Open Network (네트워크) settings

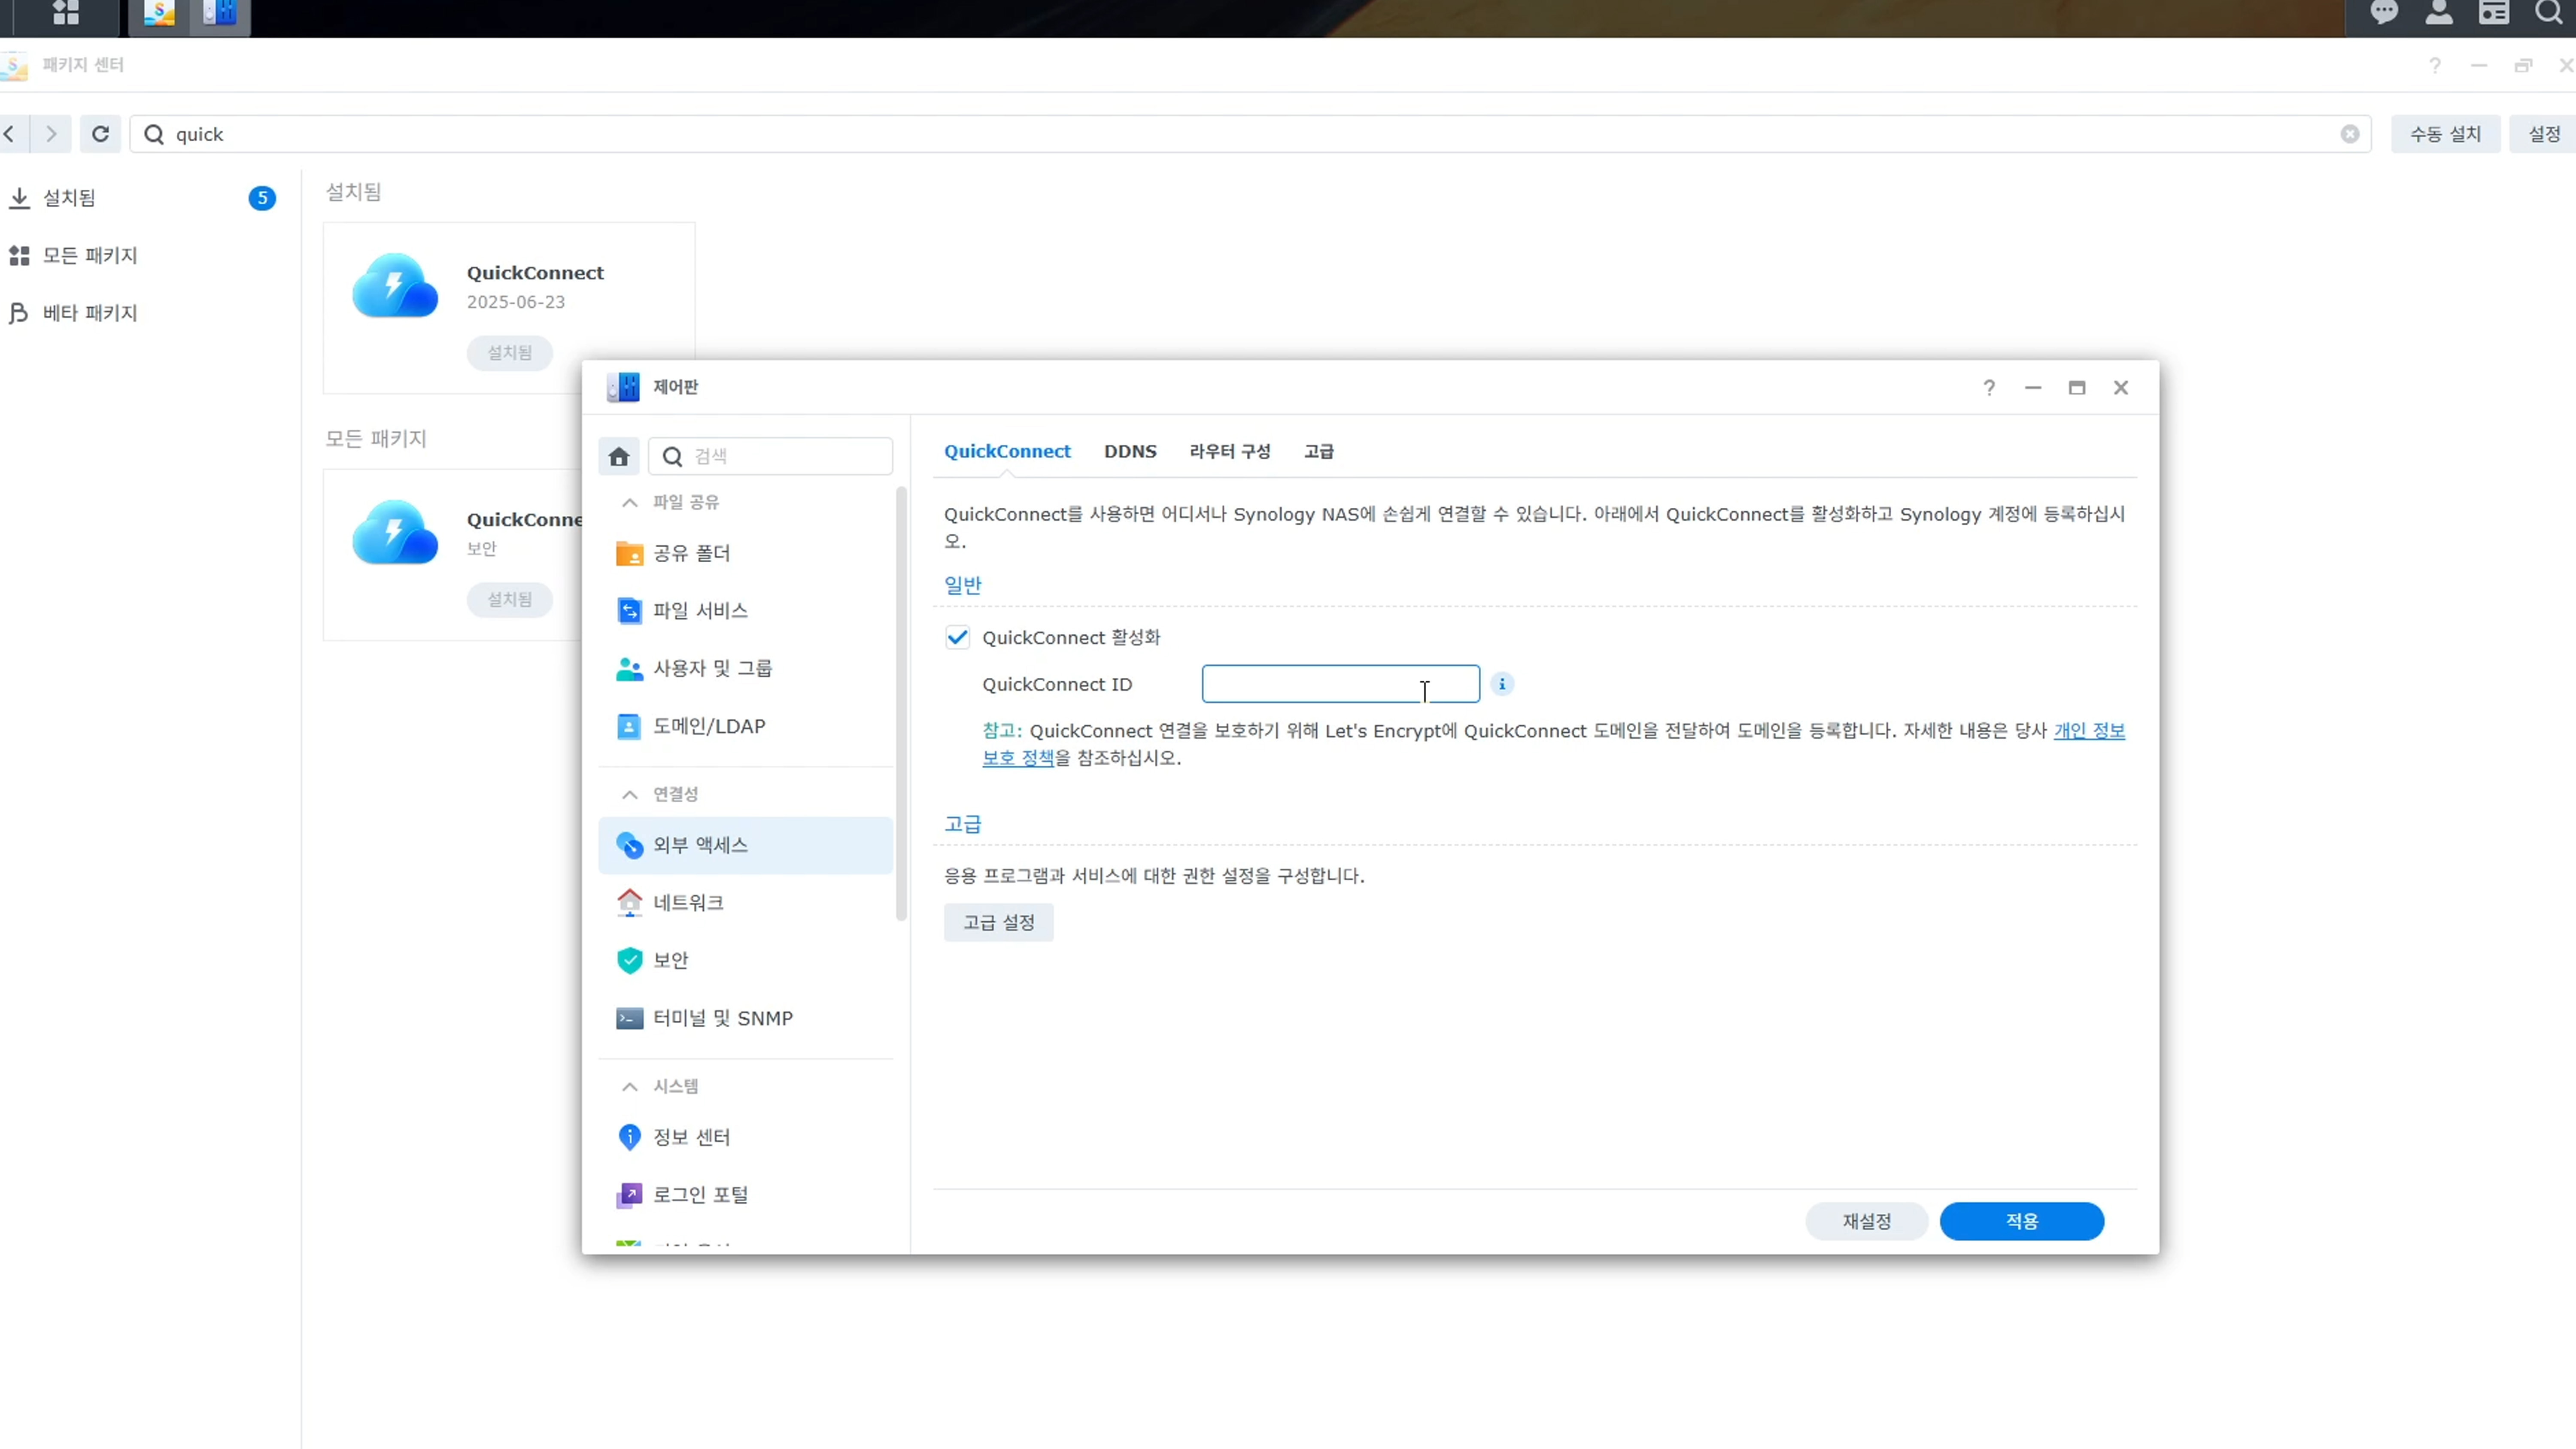688,902
